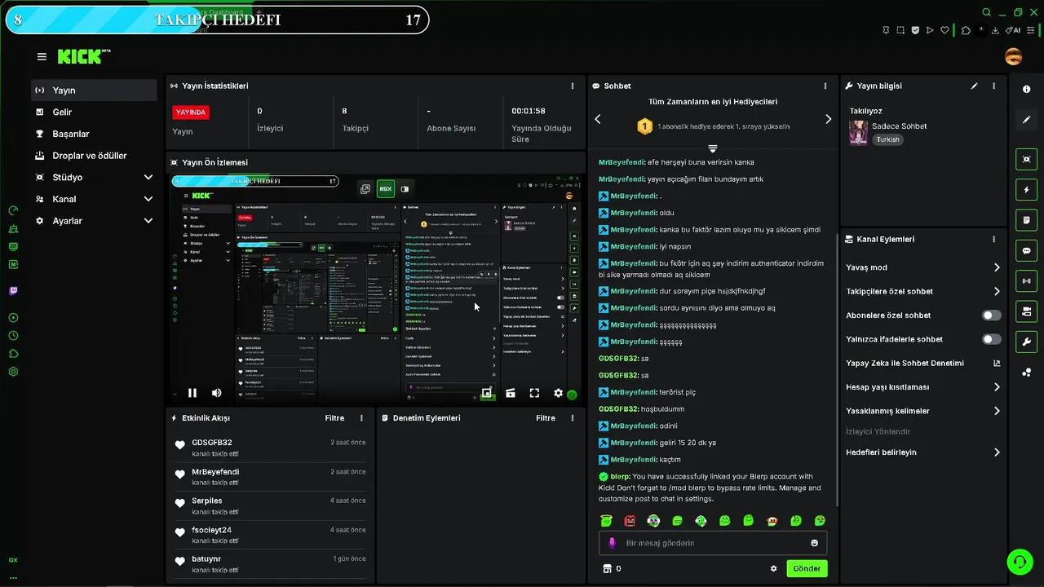Image resolution: width=1044 pixels, height=587 pixels.
Task: Click the KICK logo
Action: click(x=84, y=56)
